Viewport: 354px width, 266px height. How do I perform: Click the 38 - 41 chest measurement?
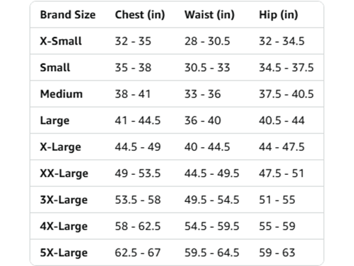pyautogui.click(x=132, y=94)
